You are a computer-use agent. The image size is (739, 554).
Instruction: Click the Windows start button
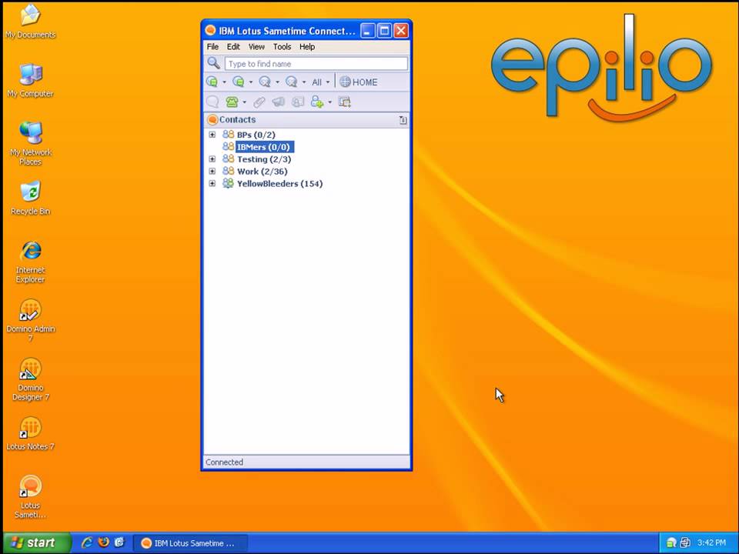36,542
